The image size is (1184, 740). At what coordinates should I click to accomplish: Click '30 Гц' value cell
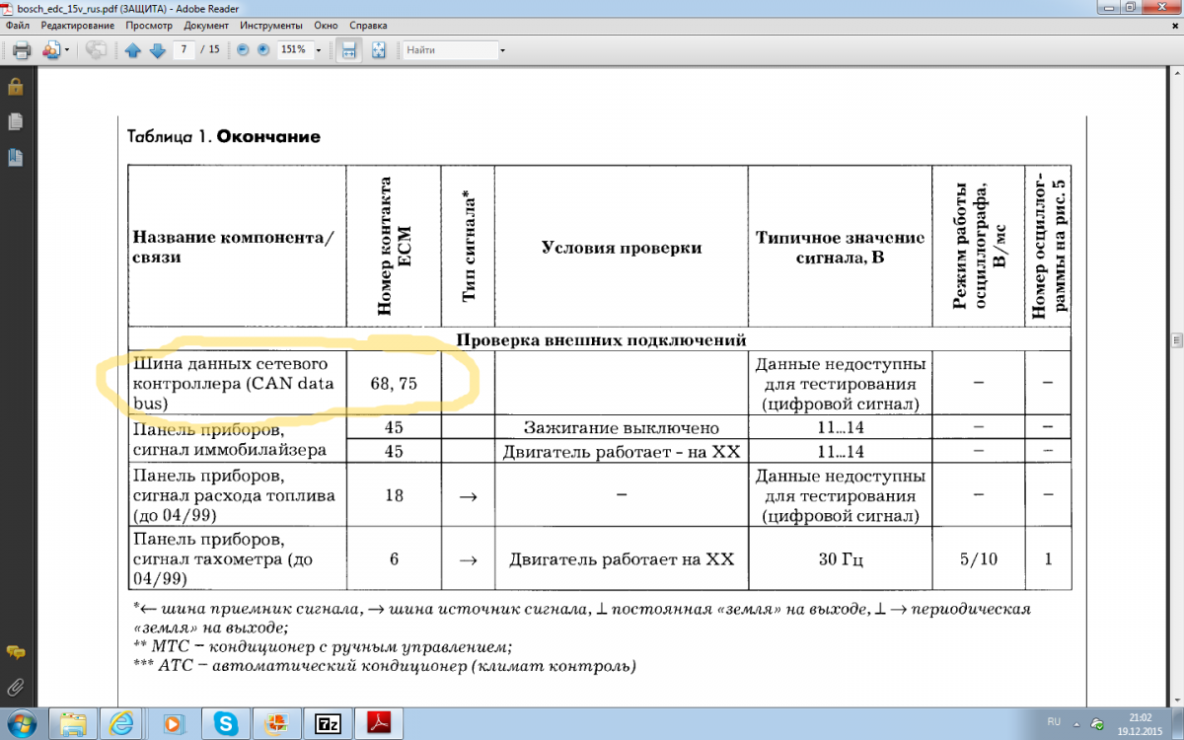(x=840, y=559)
